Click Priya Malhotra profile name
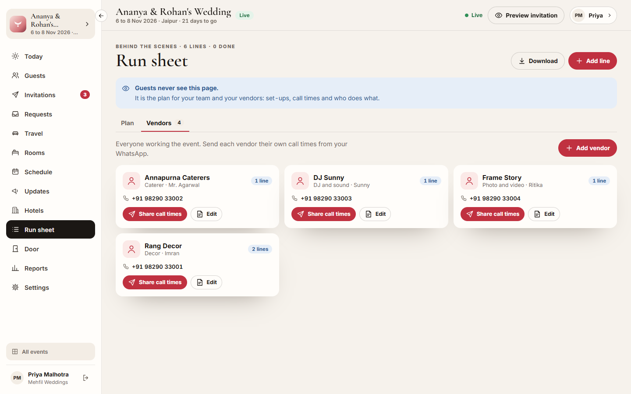 coord(48,374)
